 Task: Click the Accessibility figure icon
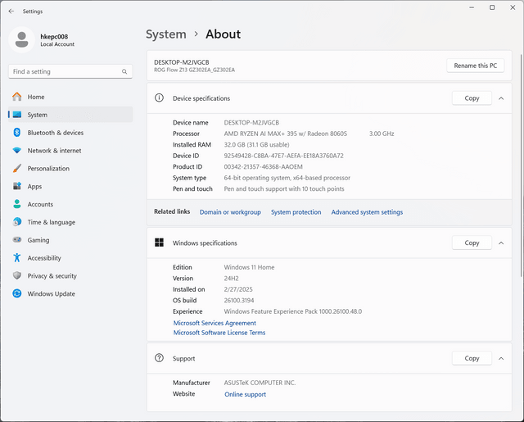pyautogui.click(x=17, y=258)
